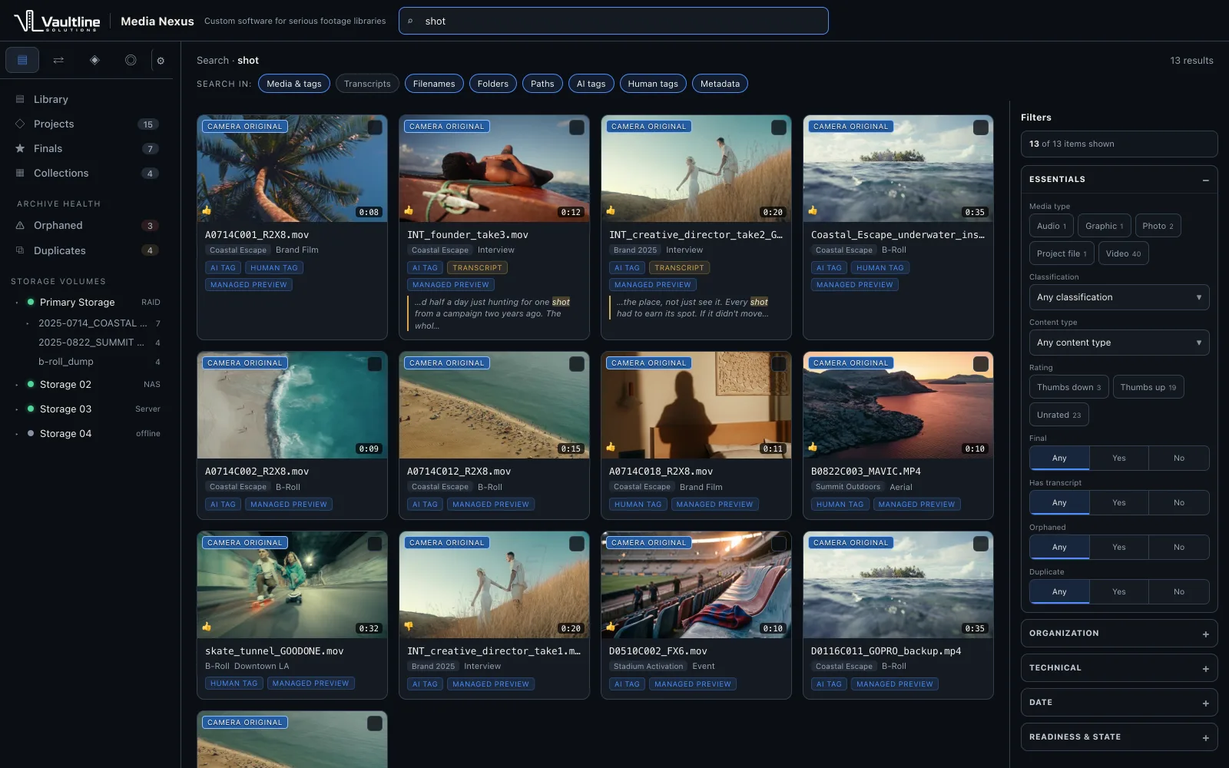Click Storage 04 offline status dot

click(x=31, y=433)
